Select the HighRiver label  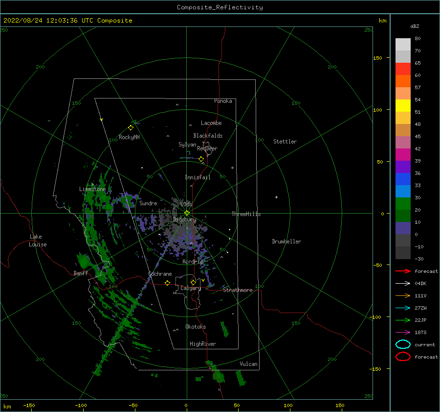tap(203, 344)
